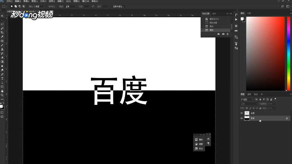Select the rasterize type history state
This screenshot has height=164, width=292.
click(x=216, y=19)
